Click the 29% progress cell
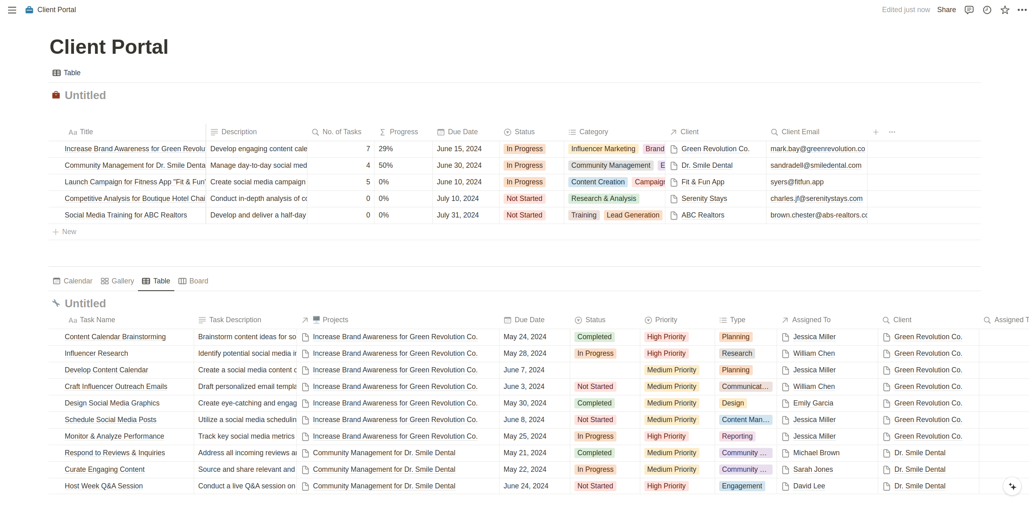 point(403,149)
